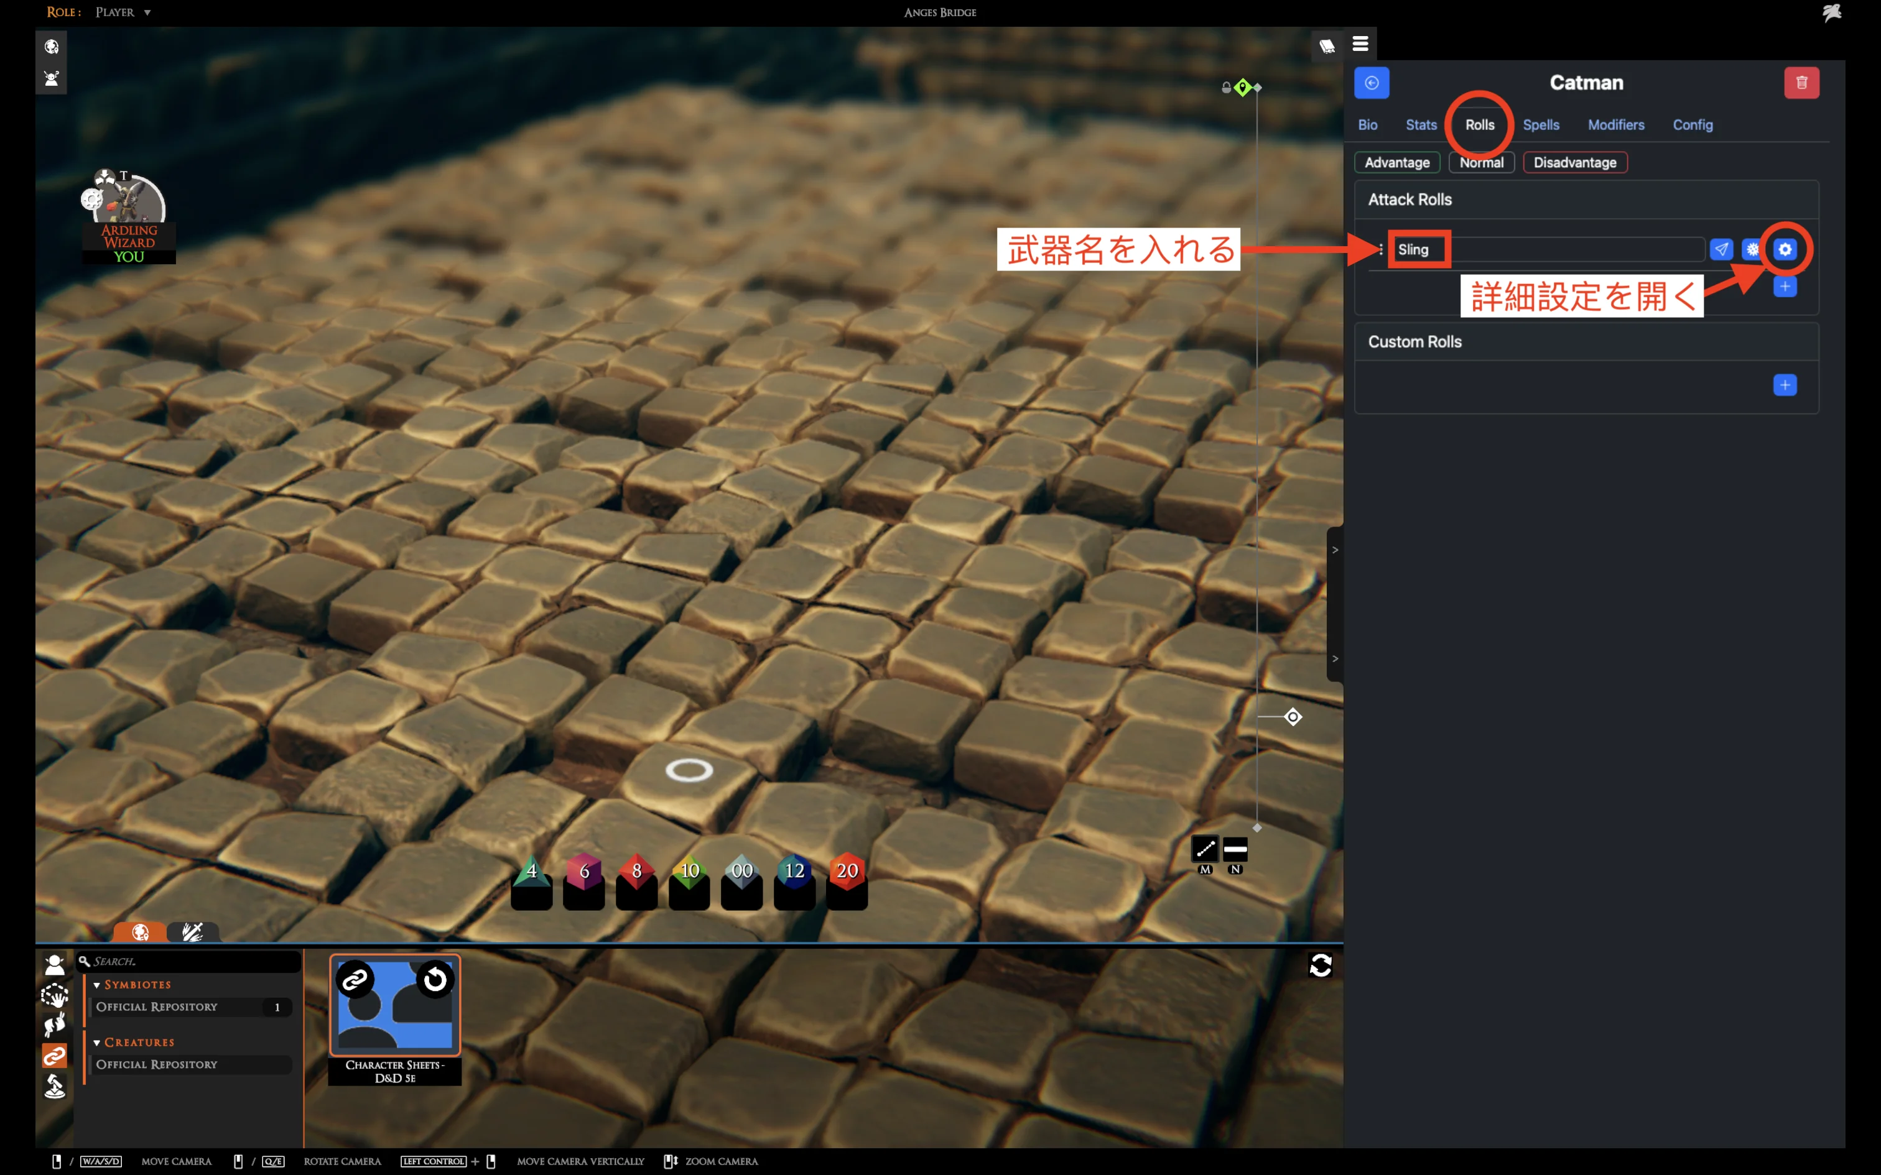Open the hamburger menu icon

(1360, 44)
